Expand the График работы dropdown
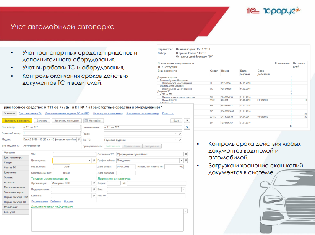This screenshot has height=235, width=315. coord(181,161)
